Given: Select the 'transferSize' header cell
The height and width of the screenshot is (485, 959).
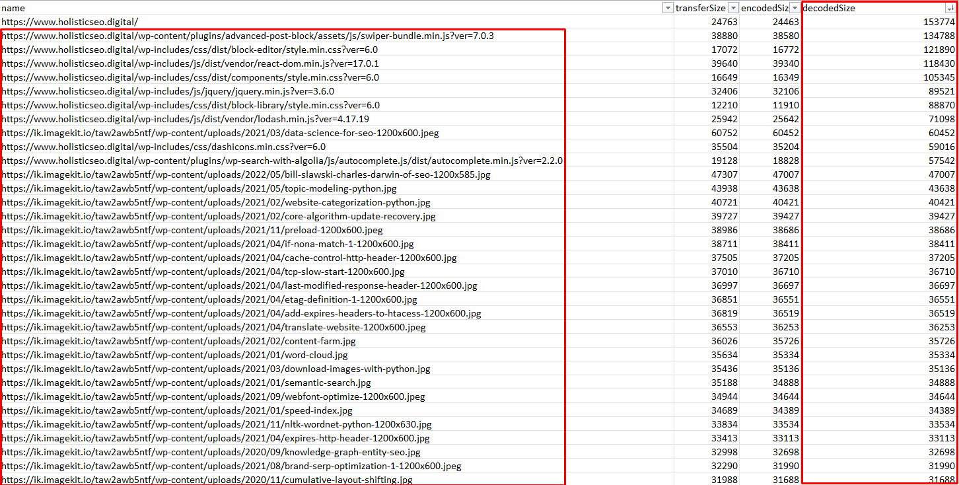Looking at the screenshot, I should coord(706,8).
